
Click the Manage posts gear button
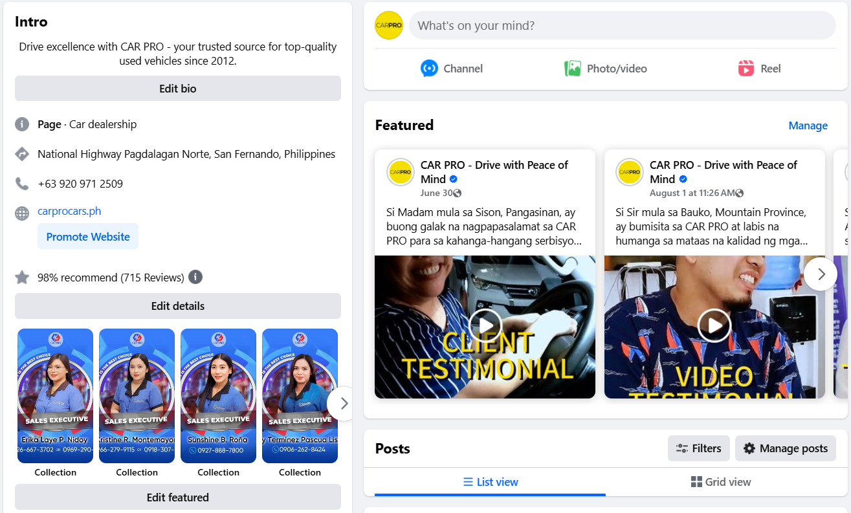point(786,448)
